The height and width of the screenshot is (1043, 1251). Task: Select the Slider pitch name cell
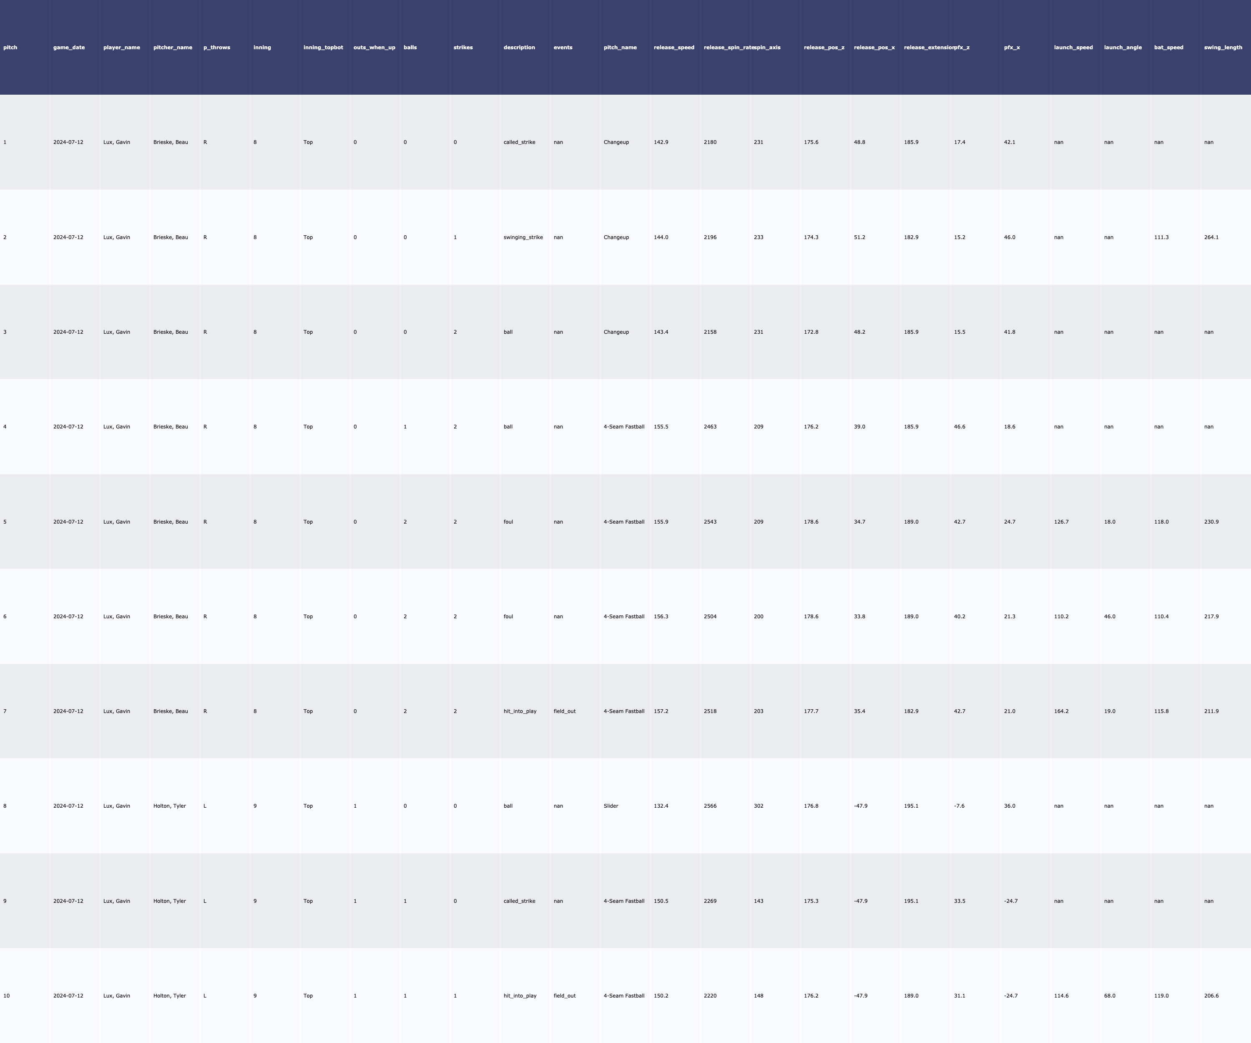(x=610, y=806)
